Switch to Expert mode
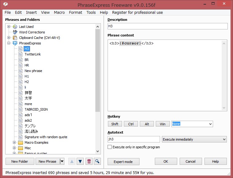 coord(123,161)
